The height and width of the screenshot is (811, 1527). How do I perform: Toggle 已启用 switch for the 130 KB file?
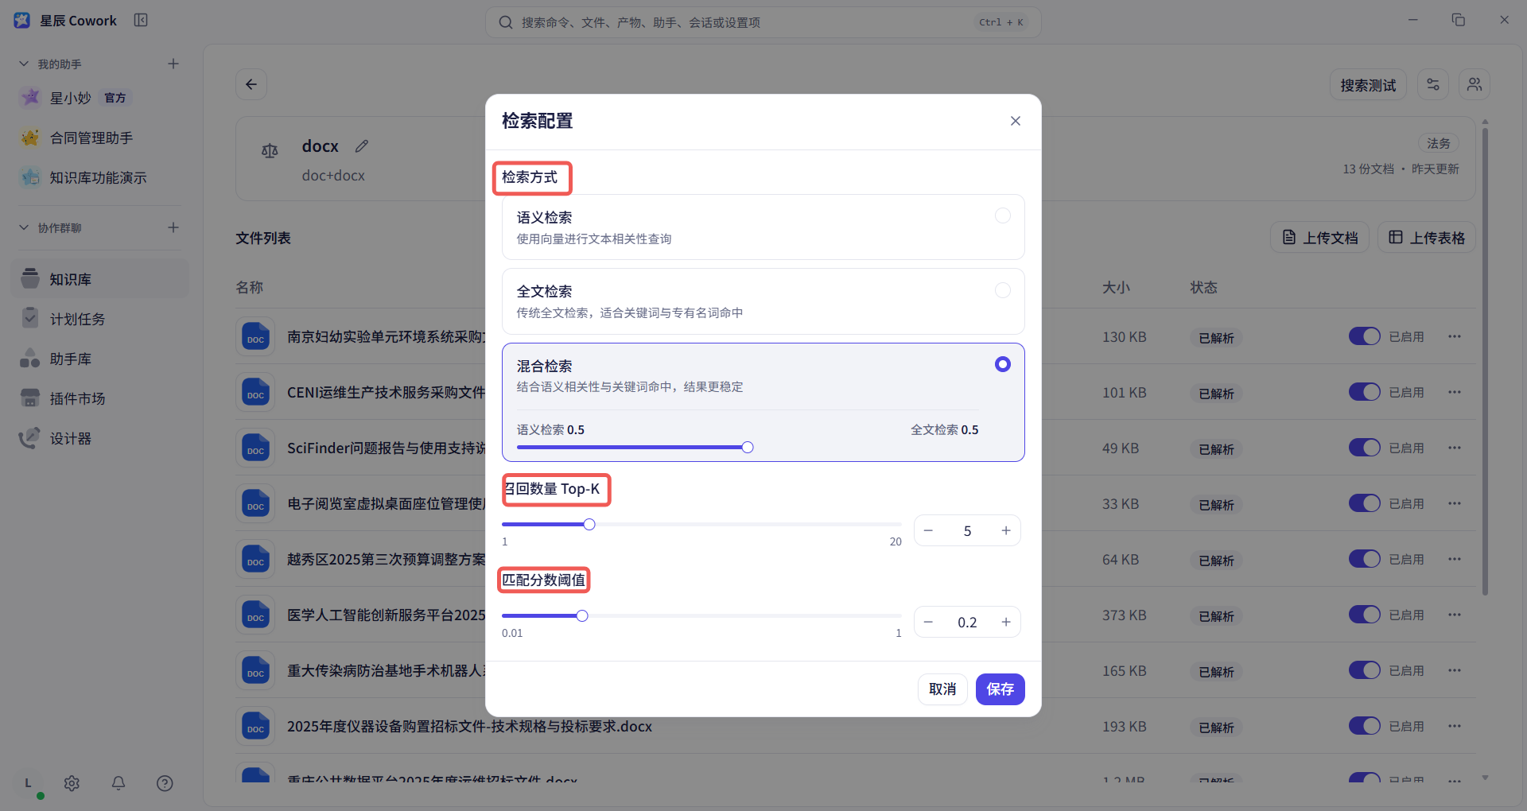[1364, 336]
